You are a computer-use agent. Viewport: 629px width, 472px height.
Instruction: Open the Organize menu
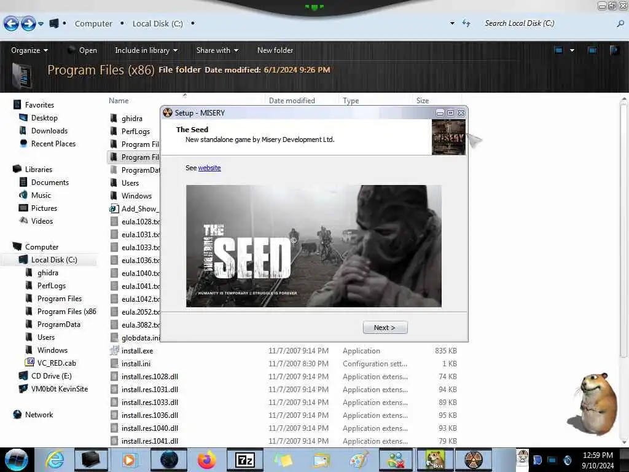(29, 50)
